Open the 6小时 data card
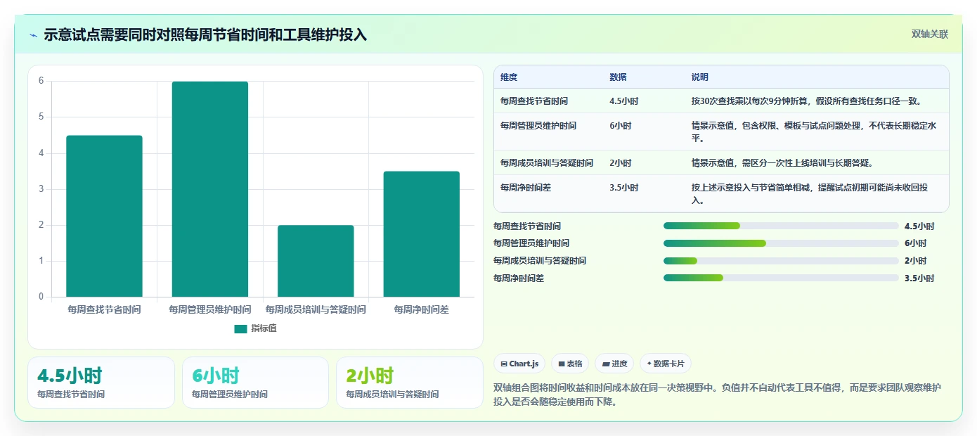The width and height of the screenshot is (977, 436). (255, 383)
